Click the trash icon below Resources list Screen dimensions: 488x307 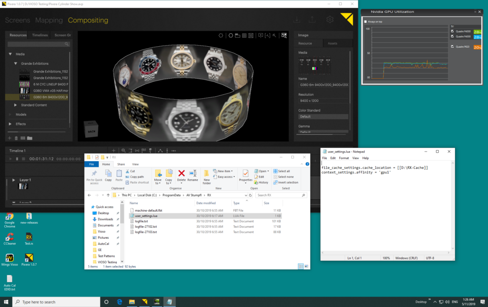point(16,138)
